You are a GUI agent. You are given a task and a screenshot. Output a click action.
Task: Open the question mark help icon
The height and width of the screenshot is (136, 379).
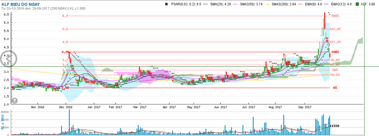15,100
